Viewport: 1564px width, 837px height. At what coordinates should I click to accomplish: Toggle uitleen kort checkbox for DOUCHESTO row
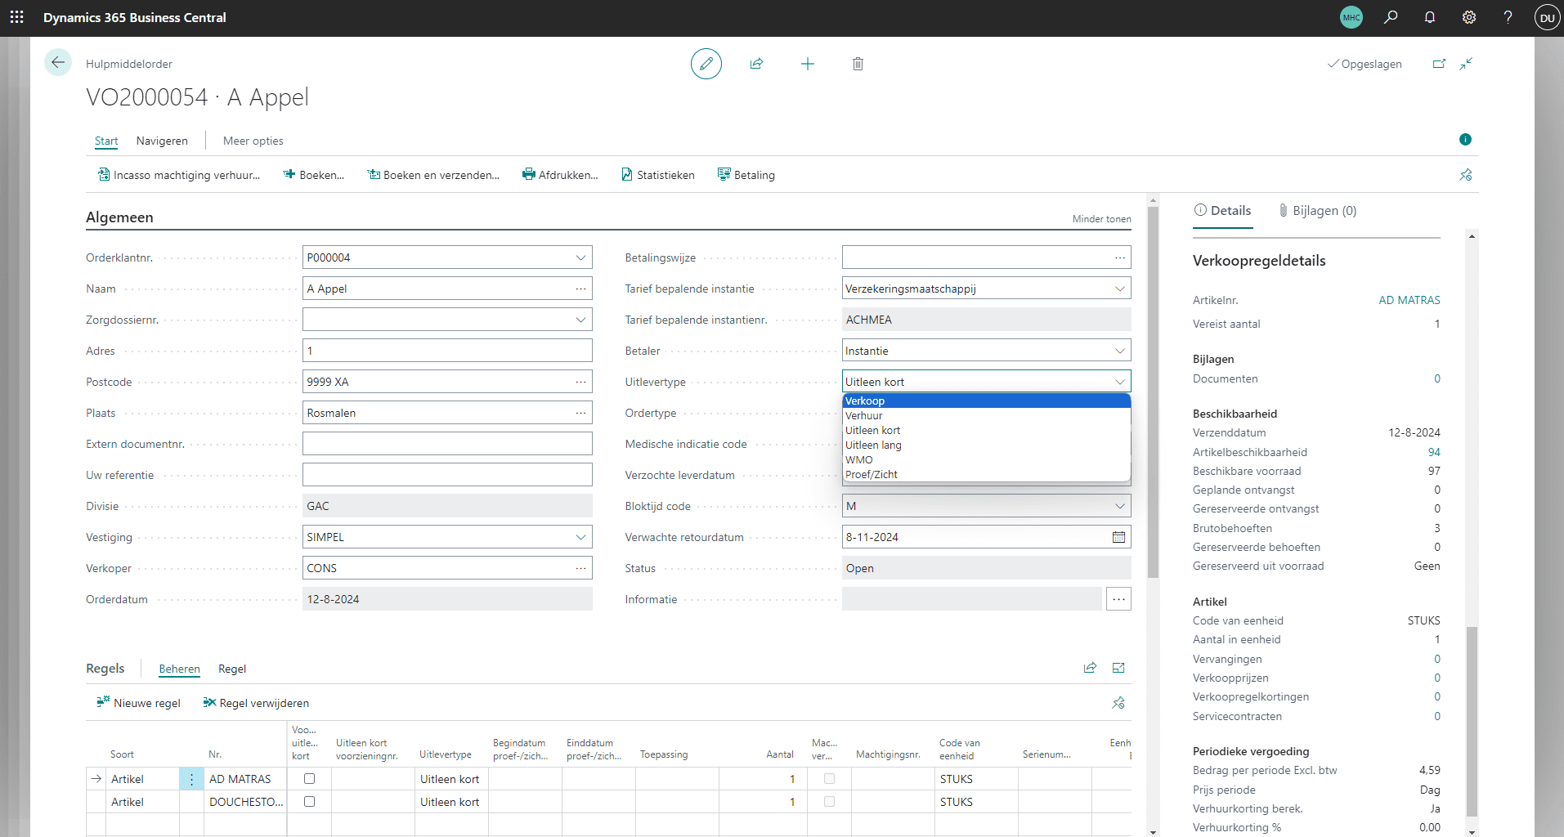point(309,802)
